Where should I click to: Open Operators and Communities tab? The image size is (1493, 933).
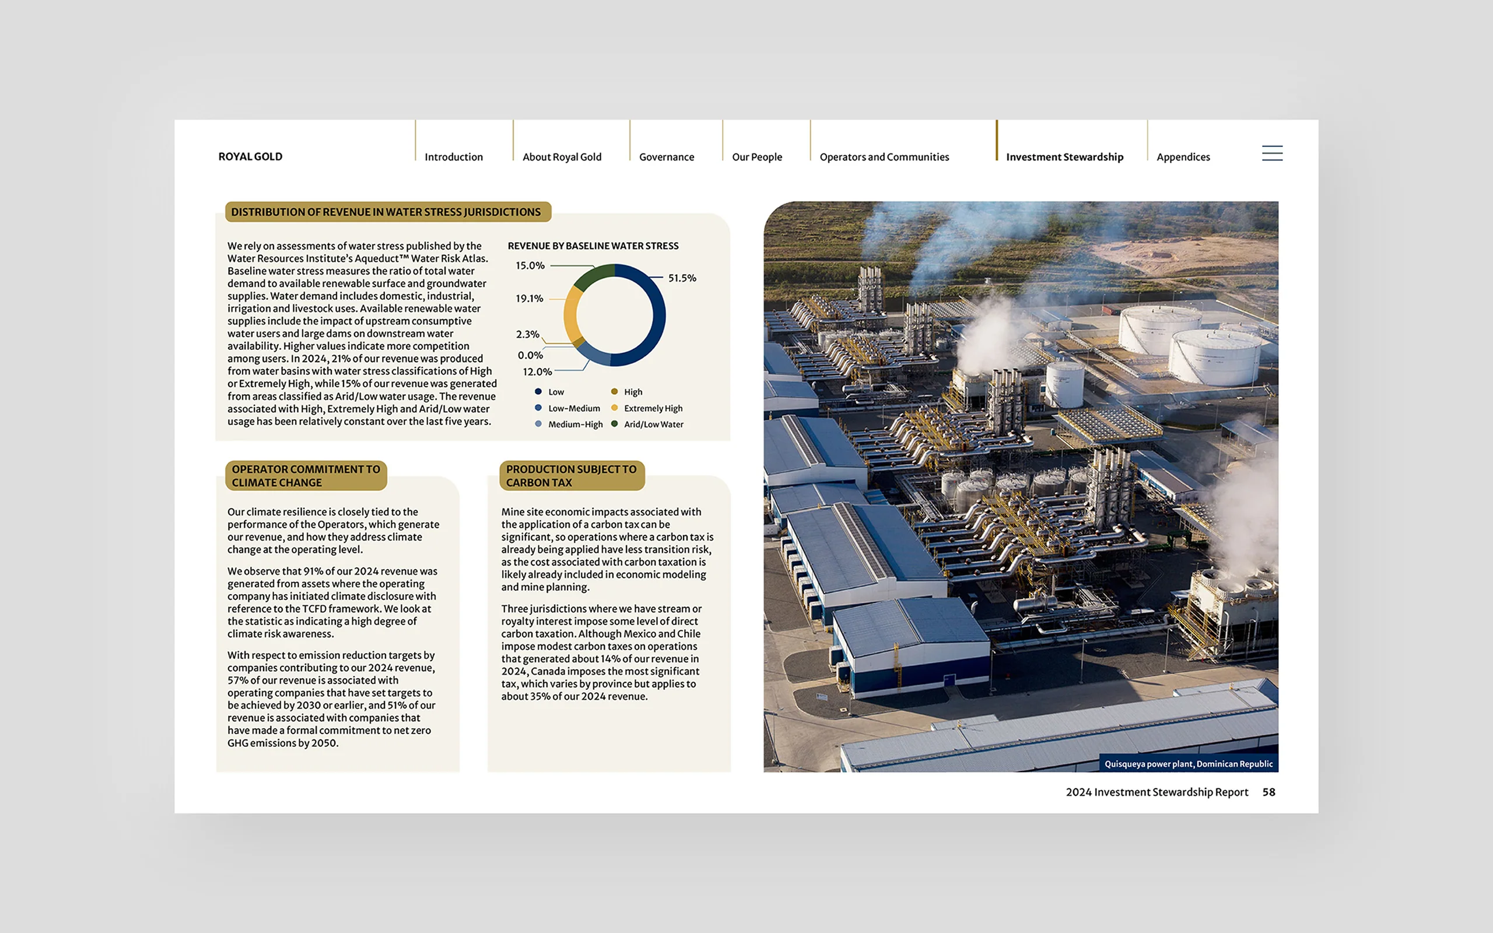[884, 157]
